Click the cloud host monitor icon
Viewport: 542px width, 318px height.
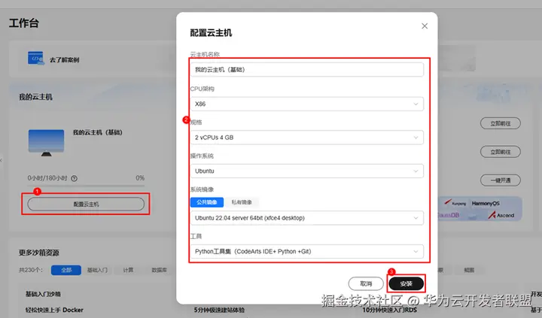click(47, 143)
